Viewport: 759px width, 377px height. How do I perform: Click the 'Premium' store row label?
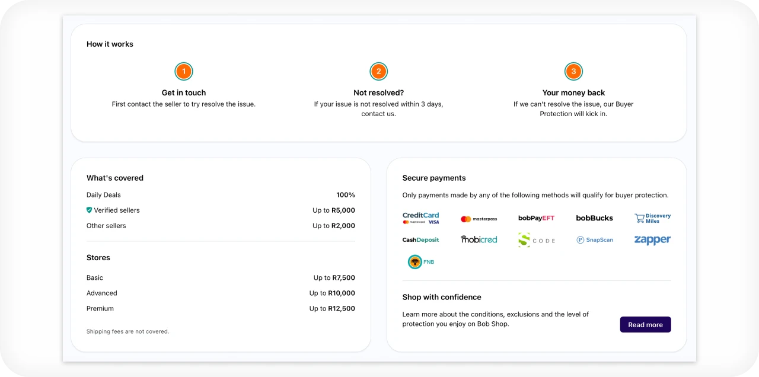click(x=100, y=308)
